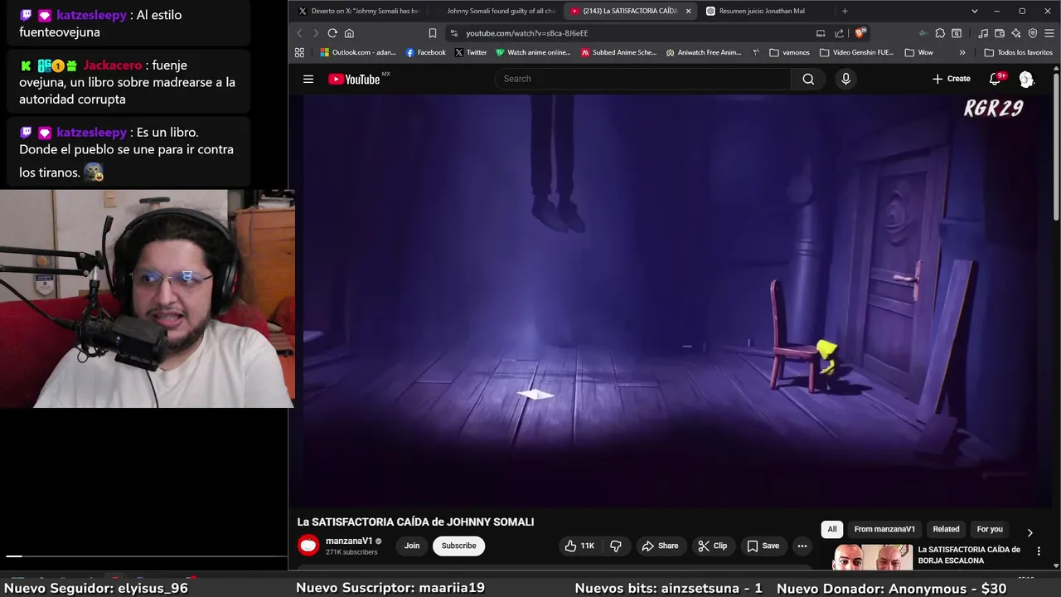The height and width of the screenshot is (597, 1061).
Task: Click the YouTube search magnifier button
Action: click(808, 79)
